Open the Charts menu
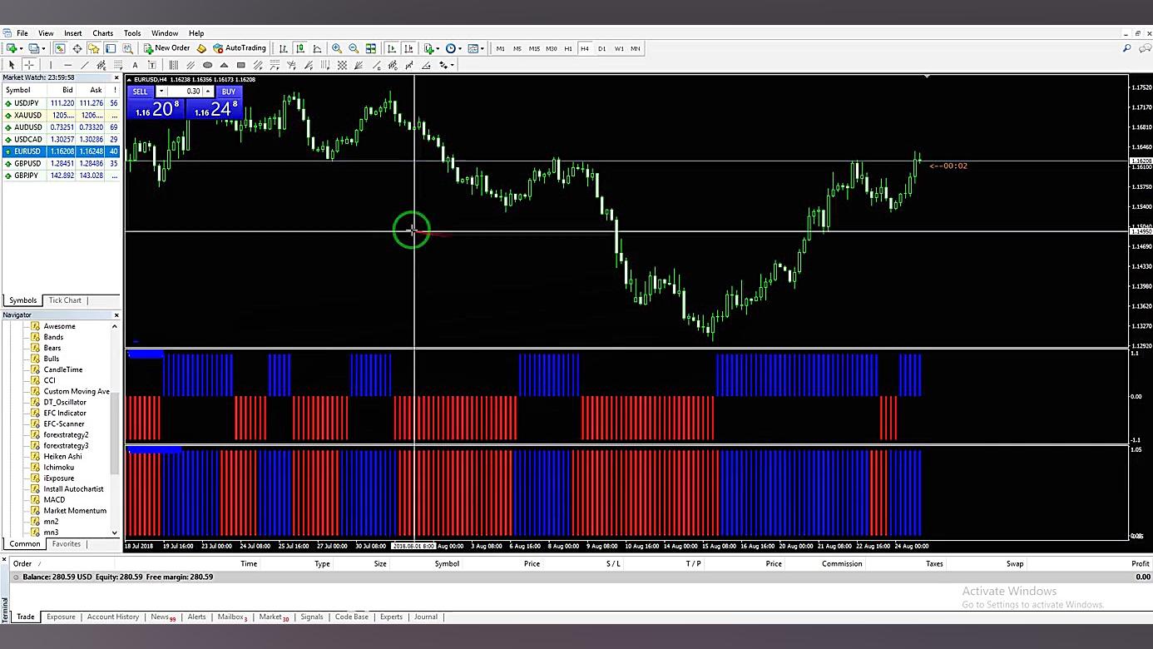The height and width of the screenshot is (649, 1153). (x=103, y=33)
